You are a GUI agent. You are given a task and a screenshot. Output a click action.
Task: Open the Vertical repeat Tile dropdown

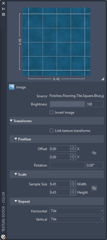click(77, 219)
